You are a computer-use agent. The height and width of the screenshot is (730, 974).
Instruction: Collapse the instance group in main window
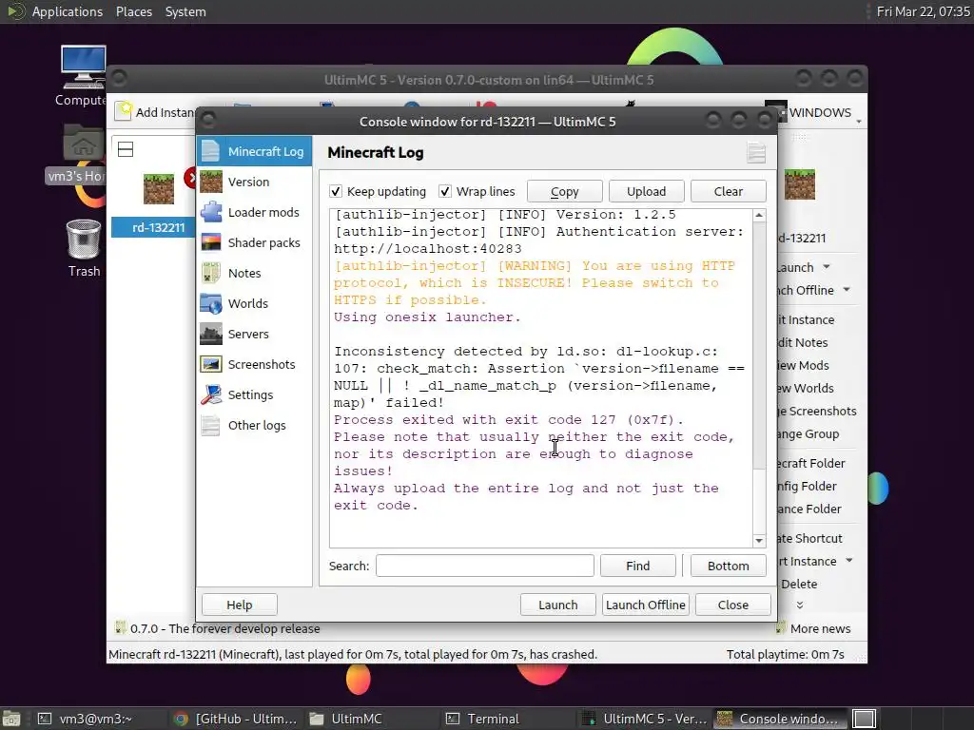point(126,149)
